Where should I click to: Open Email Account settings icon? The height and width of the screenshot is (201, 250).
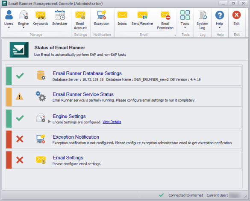(x=80, y=15)
